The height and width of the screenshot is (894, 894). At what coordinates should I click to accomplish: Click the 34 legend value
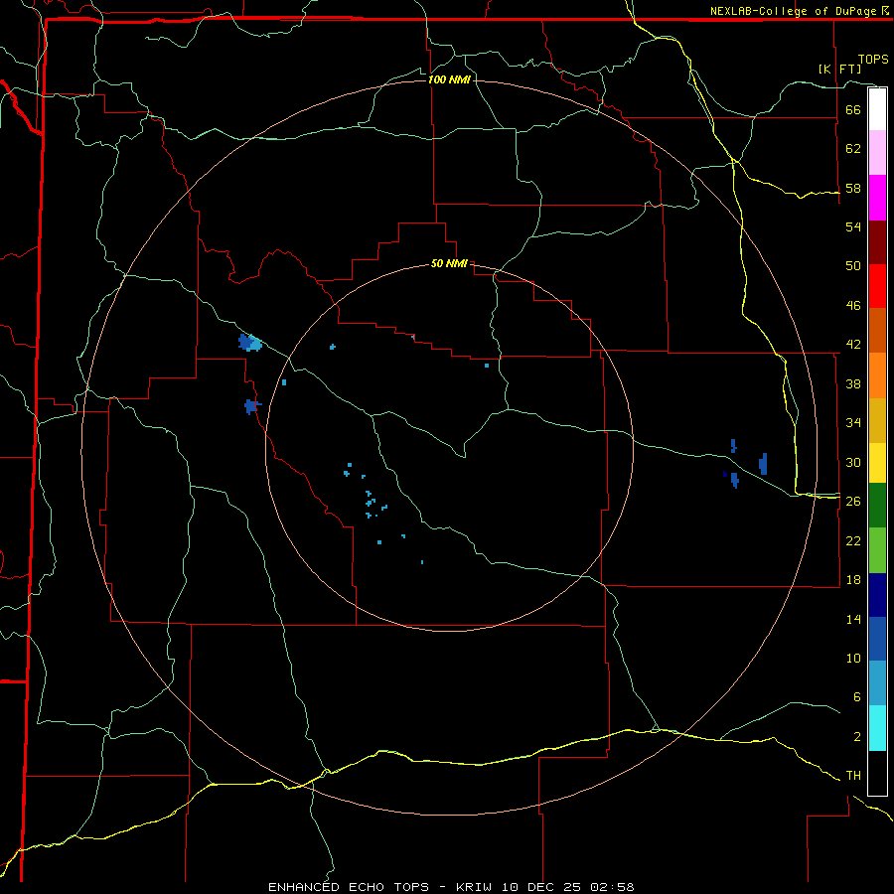[x=853, y=422]
